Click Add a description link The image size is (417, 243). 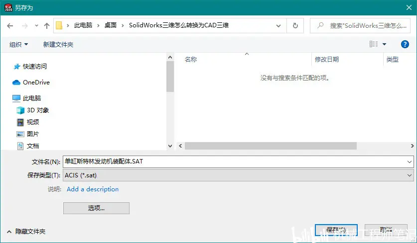pos(93,189)
